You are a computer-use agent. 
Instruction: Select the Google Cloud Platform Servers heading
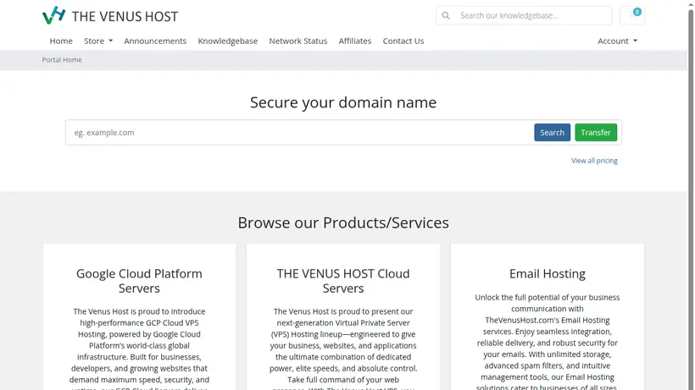(139, 281)
